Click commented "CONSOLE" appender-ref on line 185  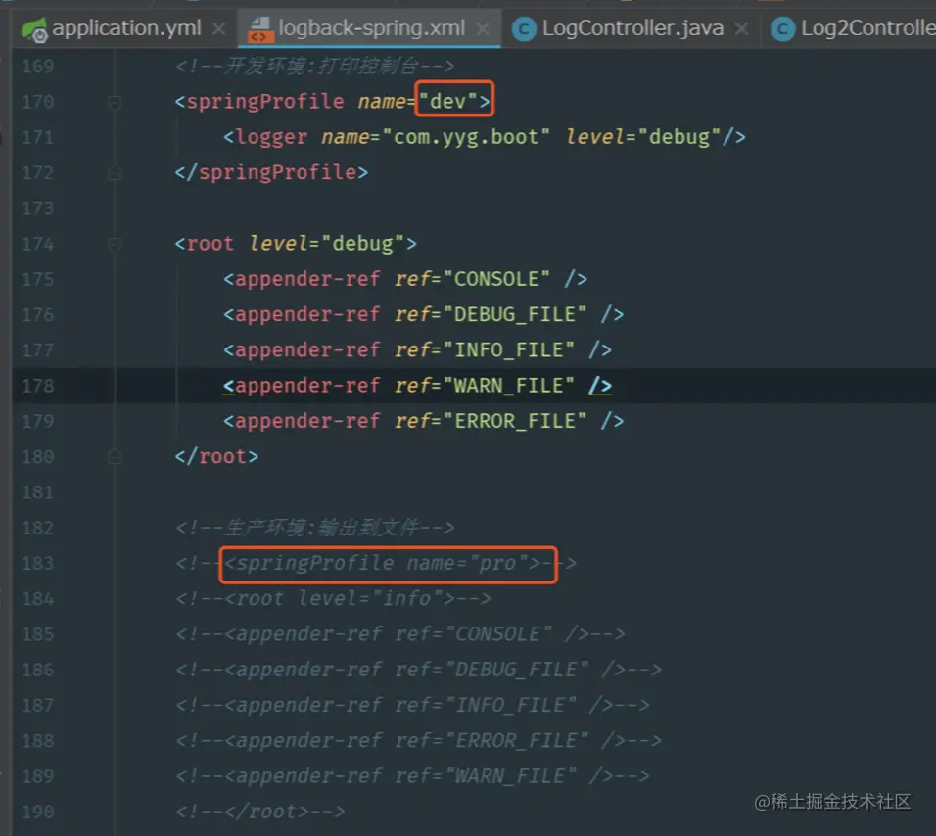click(399, 634)
